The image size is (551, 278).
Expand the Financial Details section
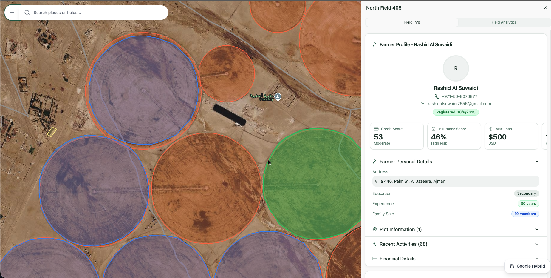pyautogui.click(x=456, y=259)
